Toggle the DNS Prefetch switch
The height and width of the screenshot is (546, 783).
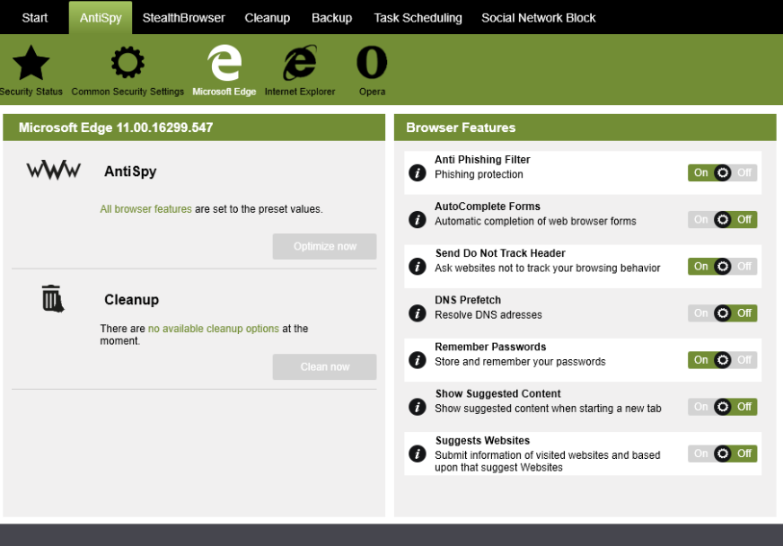[x=722, y=313]
